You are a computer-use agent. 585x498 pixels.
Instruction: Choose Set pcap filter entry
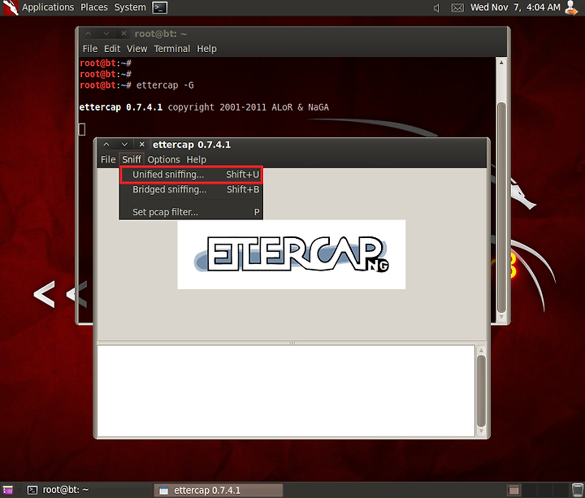coord(192,212)
